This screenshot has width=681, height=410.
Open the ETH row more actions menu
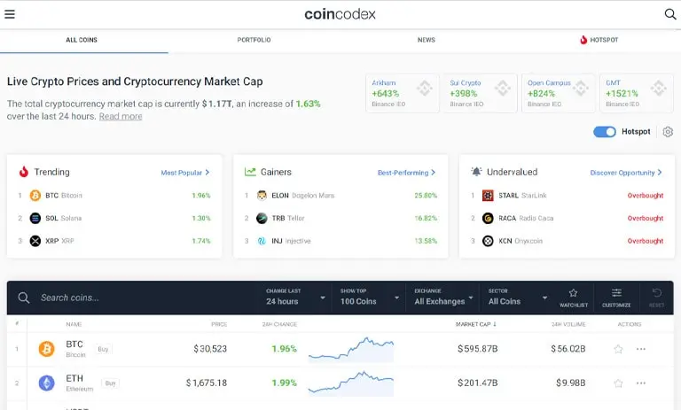pos(640,383)
